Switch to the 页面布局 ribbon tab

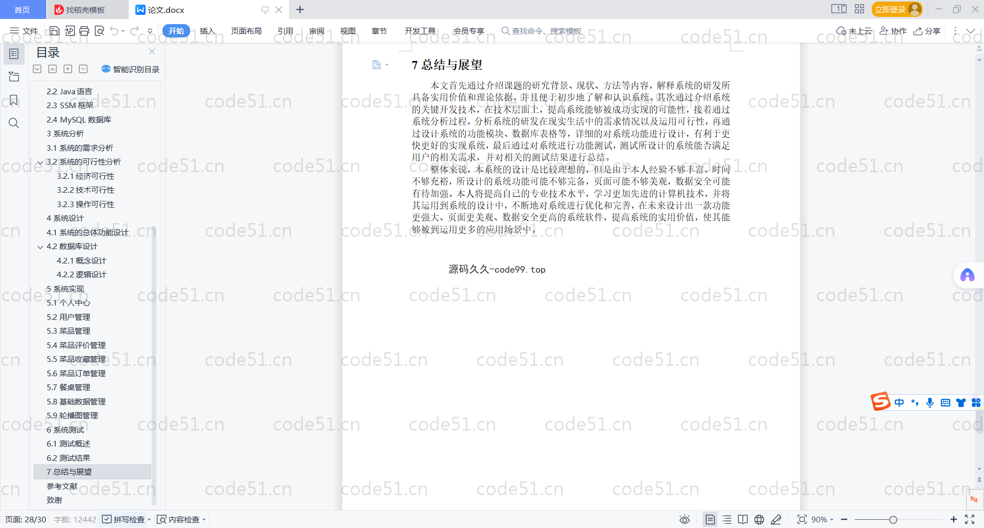pos(246,31)
